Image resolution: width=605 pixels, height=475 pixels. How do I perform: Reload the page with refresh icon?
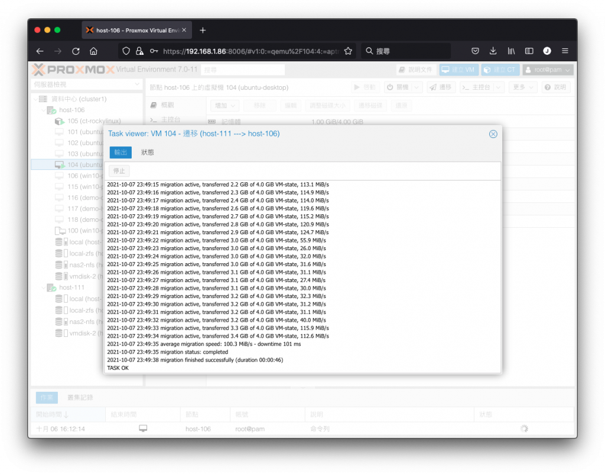point(76,51)
